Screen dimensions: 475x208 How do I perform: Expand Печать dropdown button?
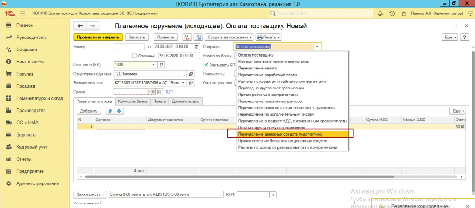pos(269,37)
